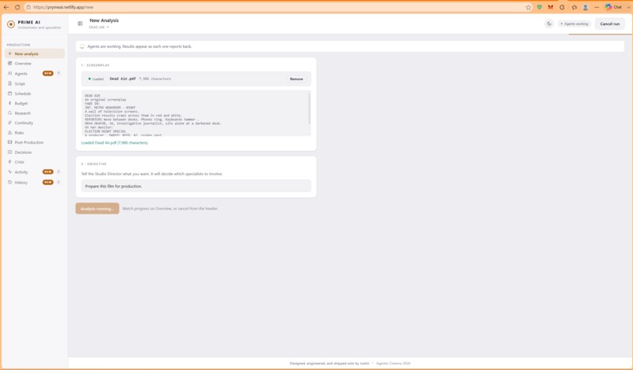Click the Prime AI logo icon

click(x=11, y=24)
